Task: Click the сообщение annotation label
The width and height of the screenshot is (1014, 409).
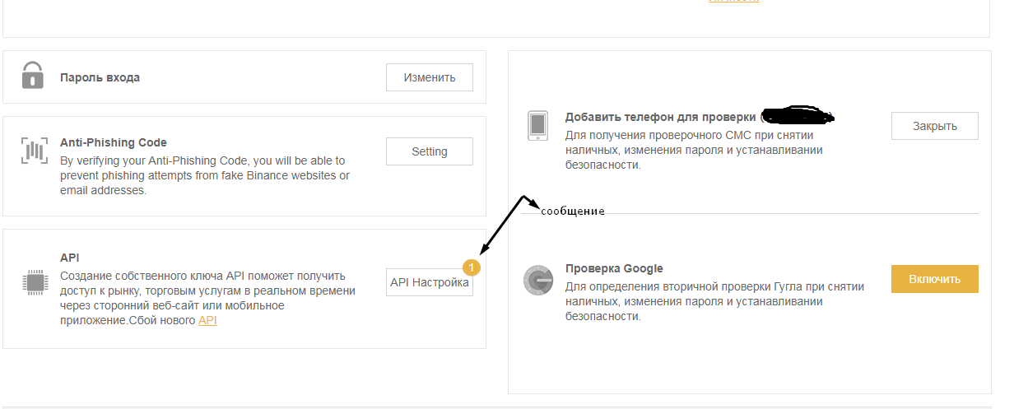Action: pyautogui.click(x=573, y=211)
